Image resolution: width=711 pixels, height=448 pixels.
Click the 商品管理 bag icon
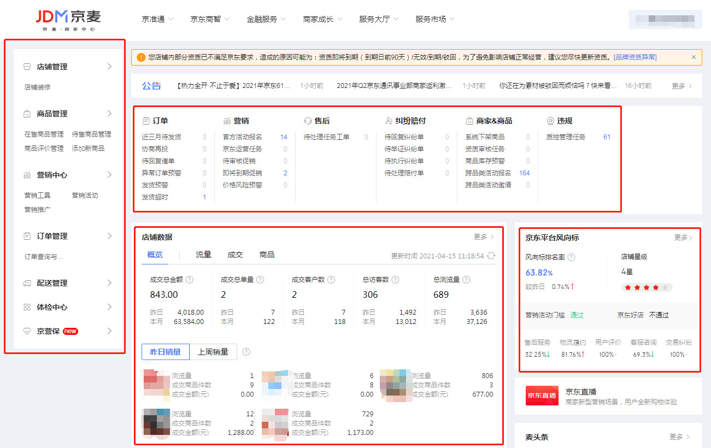[27, 114]
